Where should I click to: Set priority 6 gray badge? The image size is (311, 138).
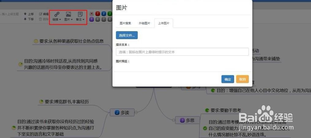tap(98, 20)
